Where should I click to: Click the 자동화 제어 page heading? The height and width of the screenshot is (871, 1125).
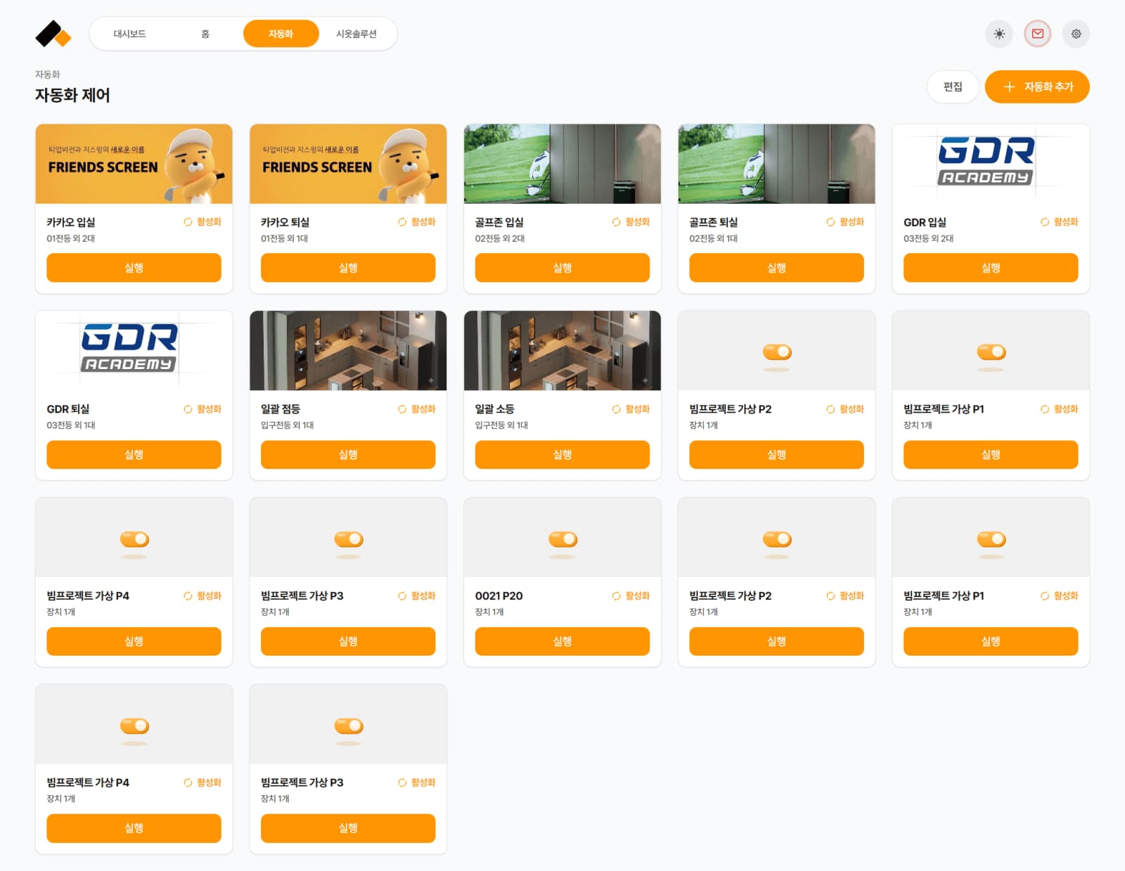tap(72, 95)
